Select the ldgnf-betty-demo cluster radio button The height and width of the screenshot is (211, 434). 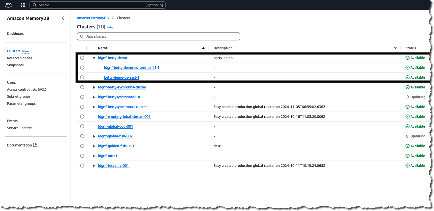[x=82, y=58]
